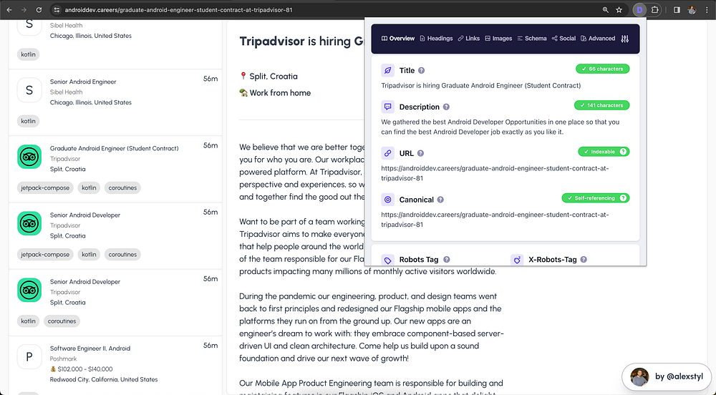This screenshot has height=395, width=716.
Task: Click the purple SEO extension icon
Action: 639,9
